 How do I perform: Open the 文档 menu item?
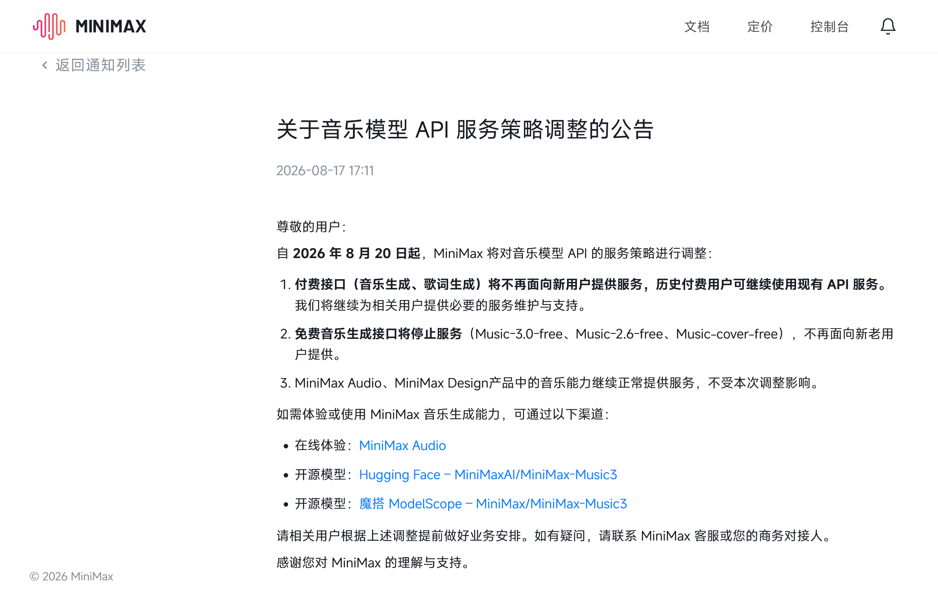click(697, 26)
